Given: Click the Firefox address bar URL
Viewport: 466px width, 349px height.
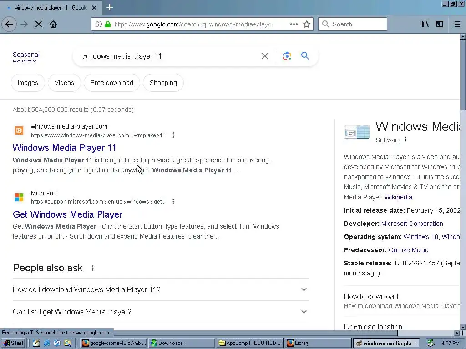Looking at the screenshot, I should [193, 24].
